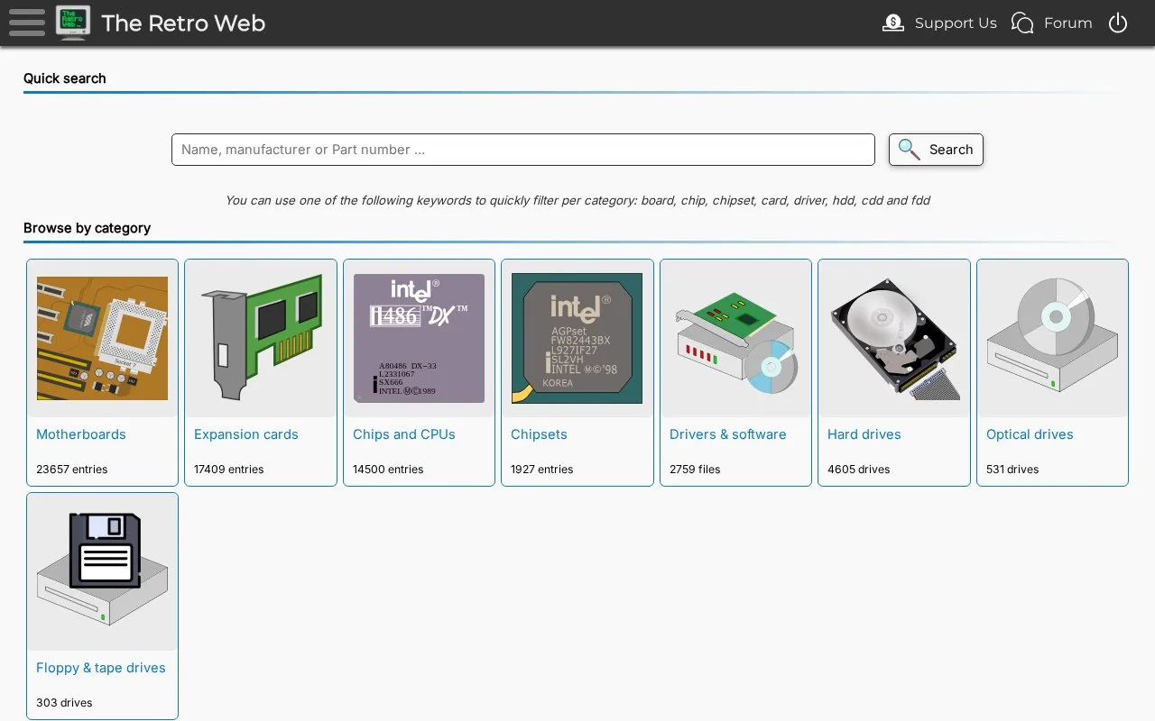This screenshot has width=1155, height=721.
Task: Go to the Optical drives link
Action: coord(1030,434)
